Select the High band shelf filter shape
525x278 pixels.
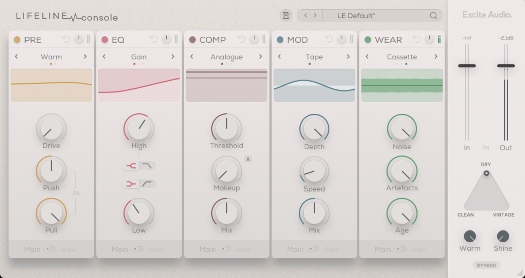(x=147, y=165)
